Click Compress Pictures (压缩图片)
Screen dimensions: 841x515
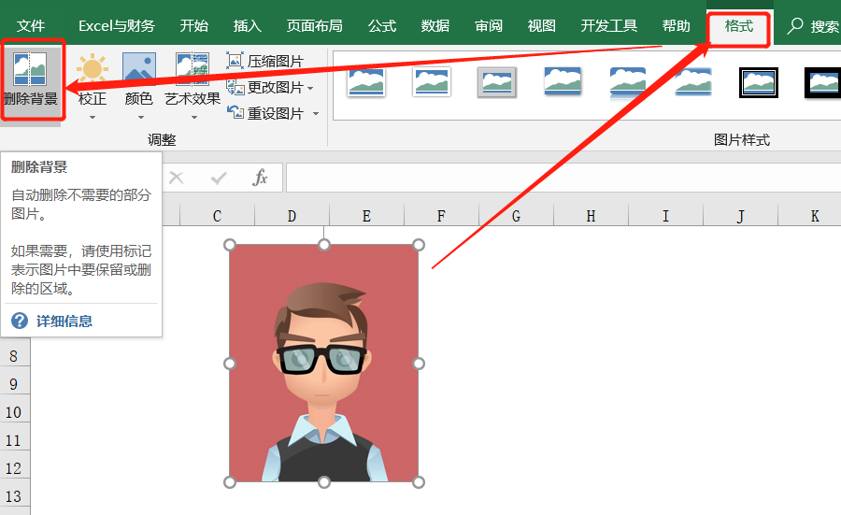(265, 61)
